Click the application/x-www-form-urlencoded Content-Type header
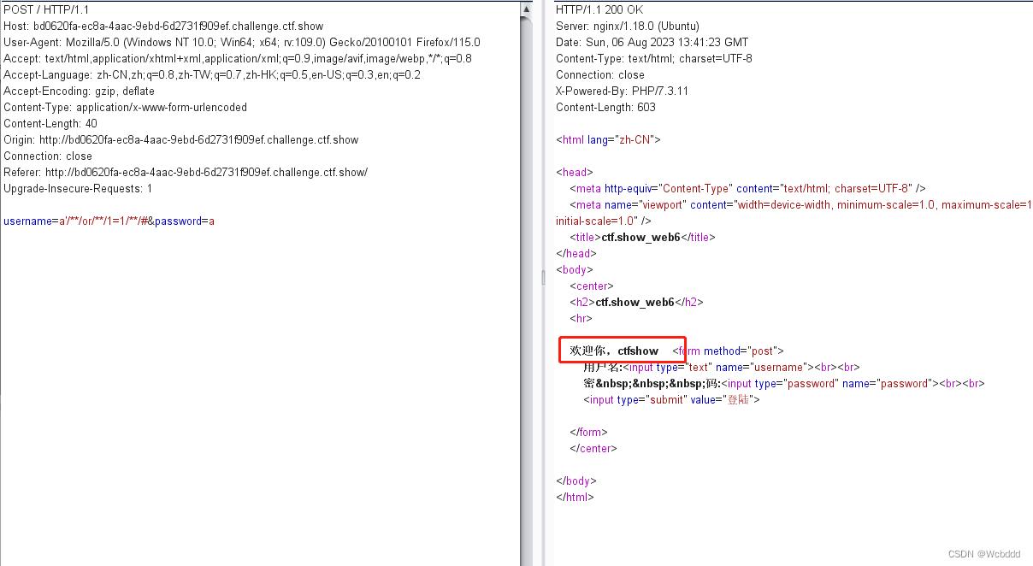The image size is (1033, 566). [125, 107]
